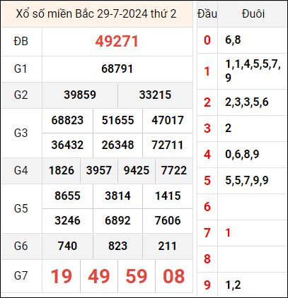Viewport: 288px width, 298px height.
Task: Click G2 number 39859
Action: tap(80, 95)
